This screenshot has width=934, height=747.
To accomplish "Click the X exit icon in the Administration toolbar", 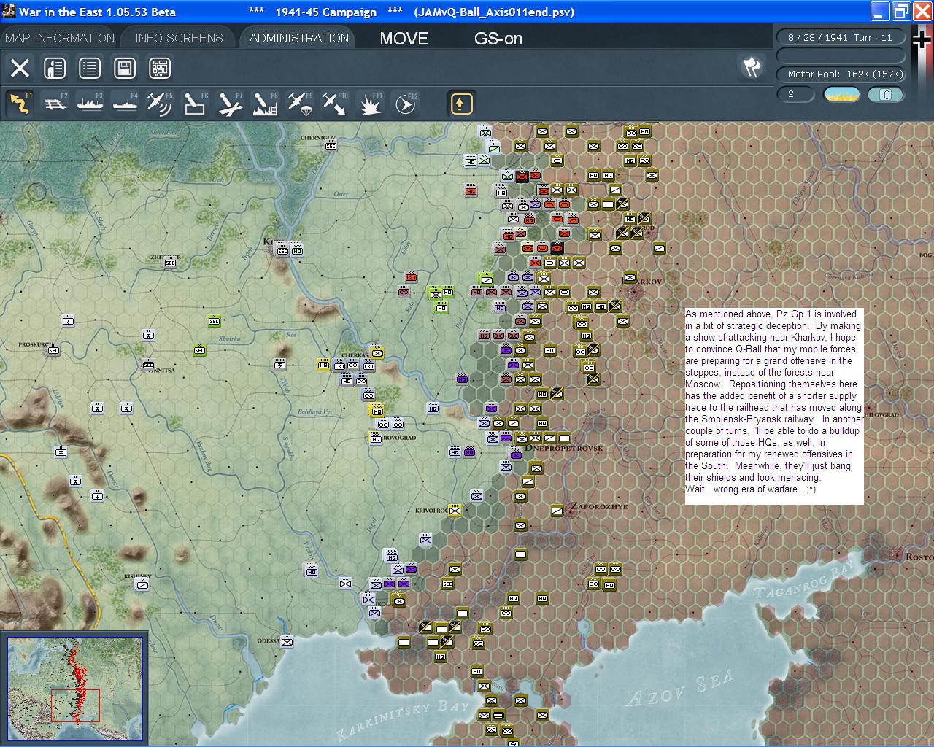I will (x=20, y=68).
